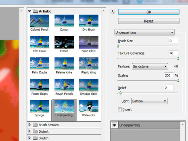
Task: Toggle the Invert checkbox
Action: pos(120,109)
